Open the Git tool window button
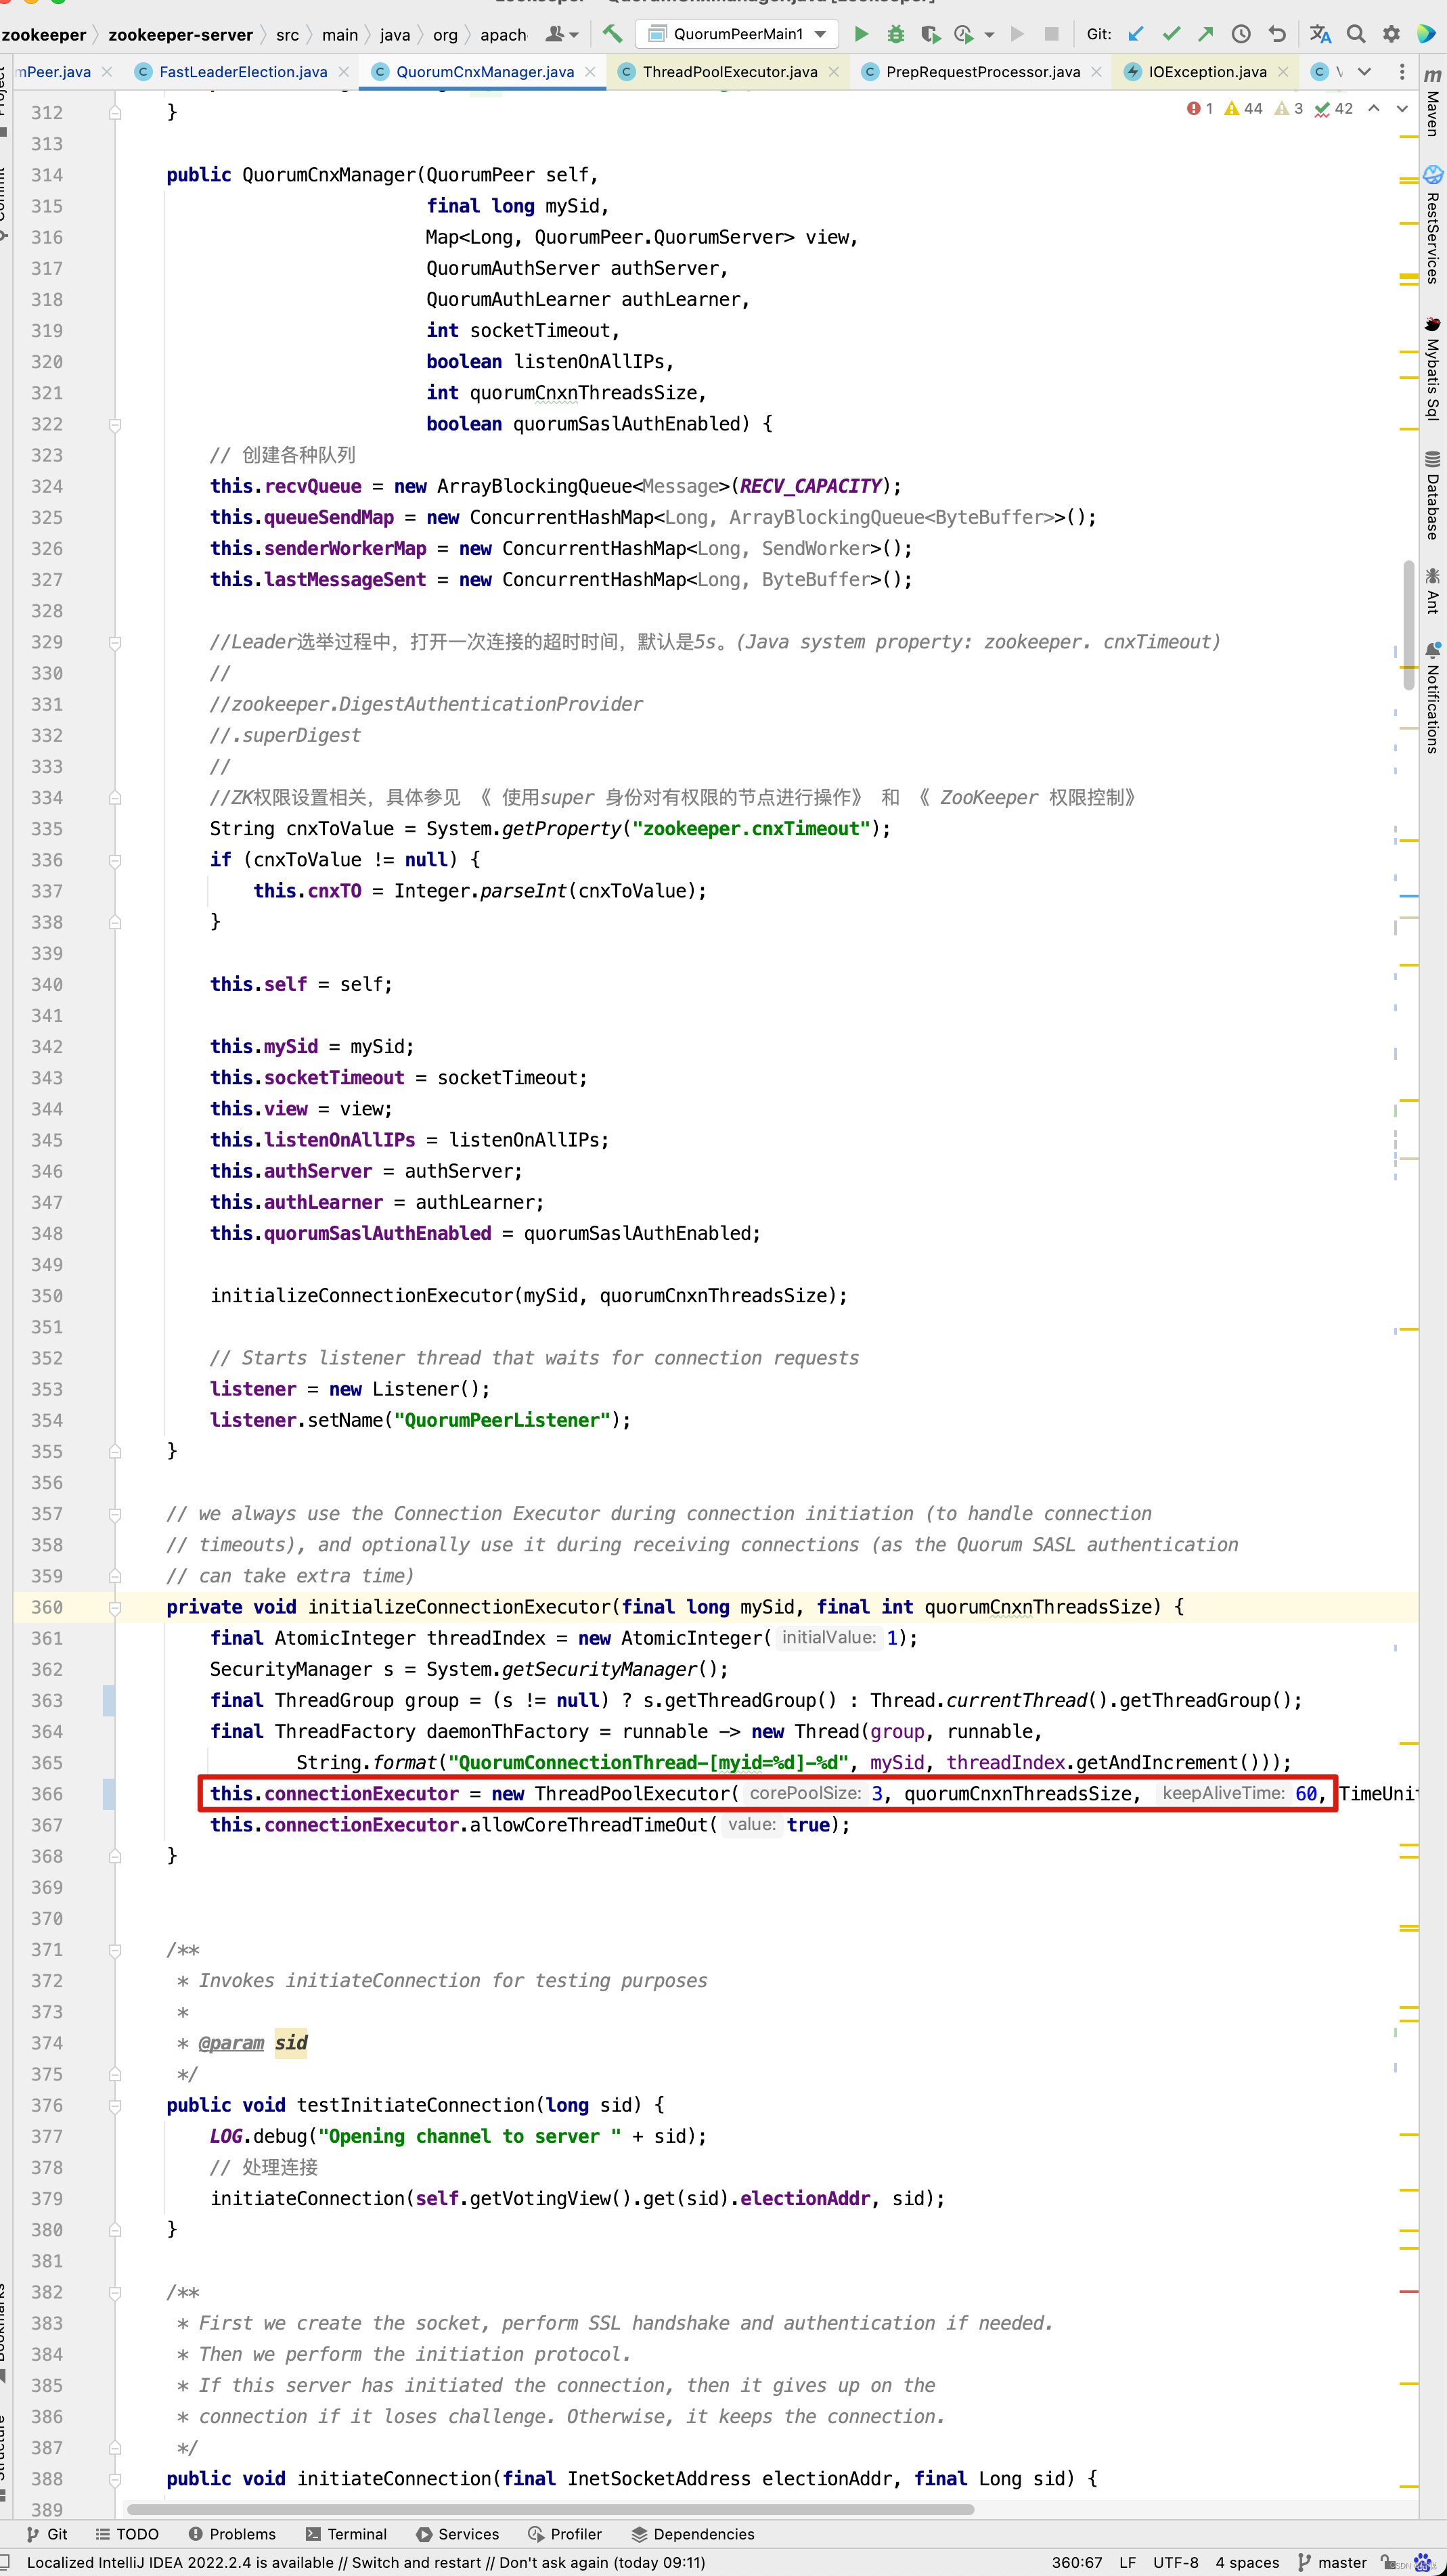The image size is (1447, 2576). coord(47,2534)
